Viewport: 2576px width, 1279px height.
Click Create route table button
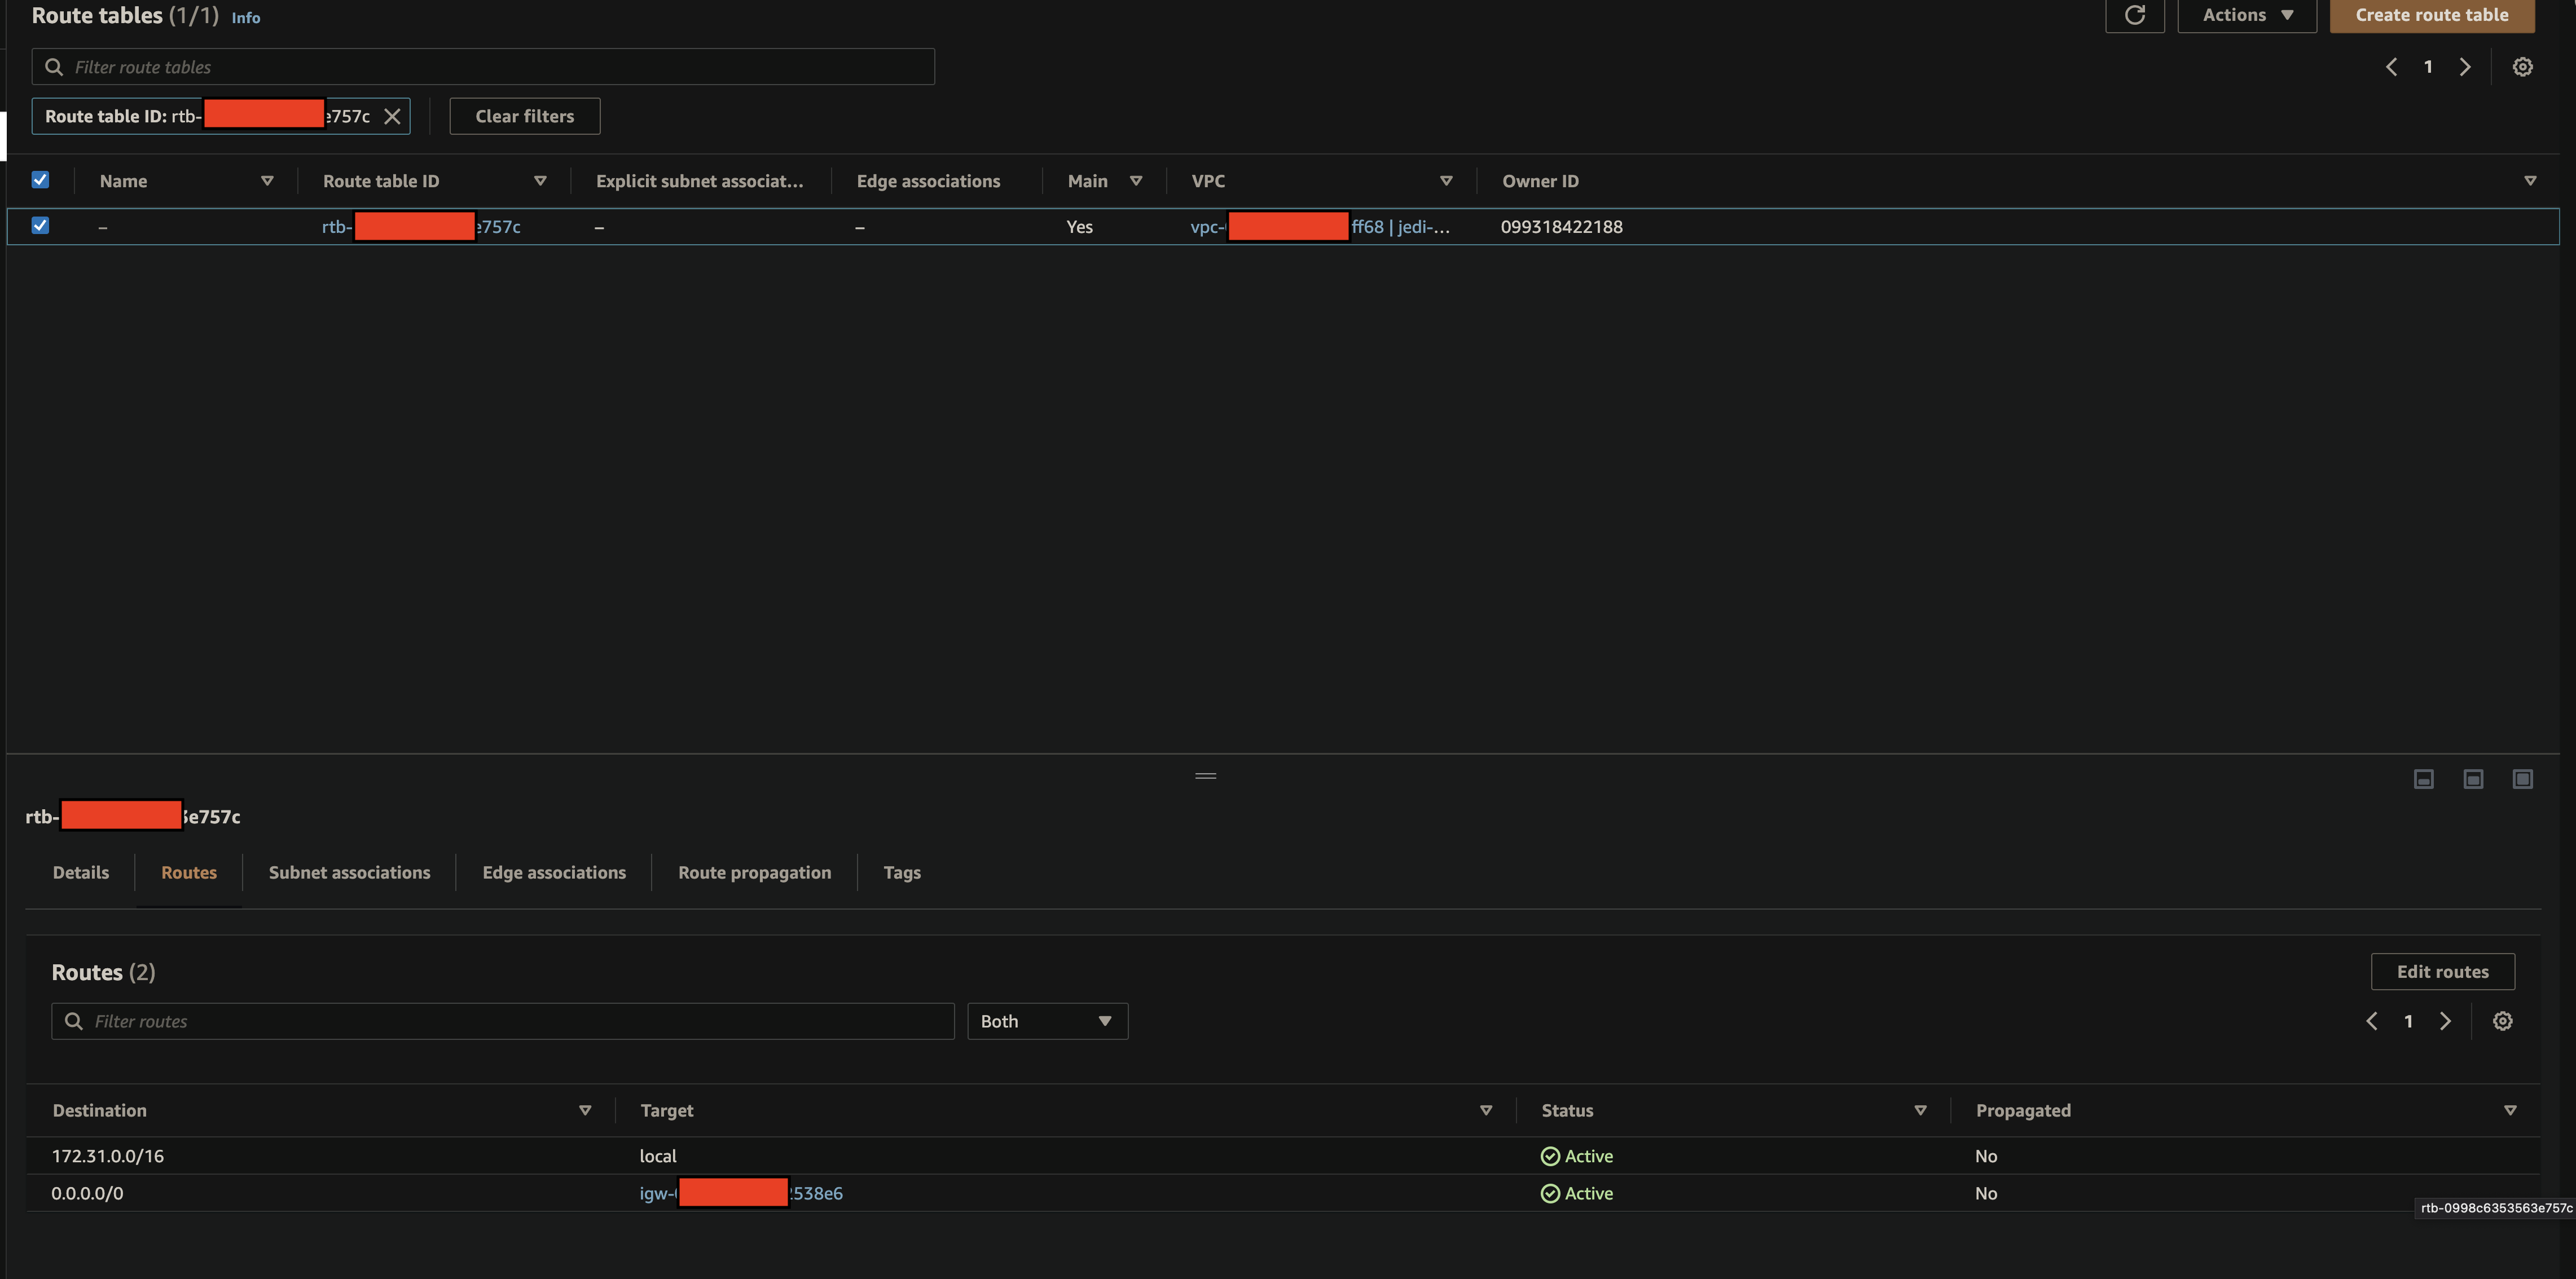[x=2431, y=15]
